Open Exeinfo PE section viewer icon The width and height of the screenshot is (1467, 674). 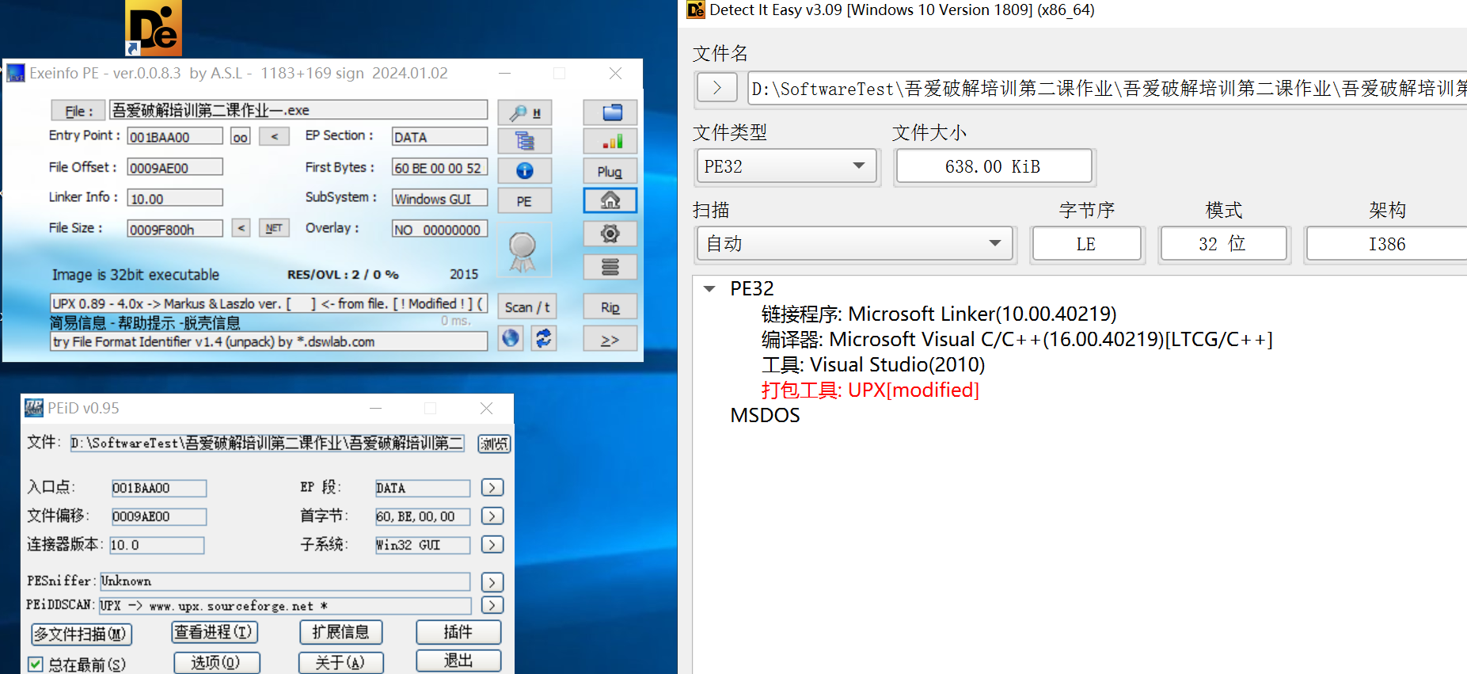(x=524, y=141)
